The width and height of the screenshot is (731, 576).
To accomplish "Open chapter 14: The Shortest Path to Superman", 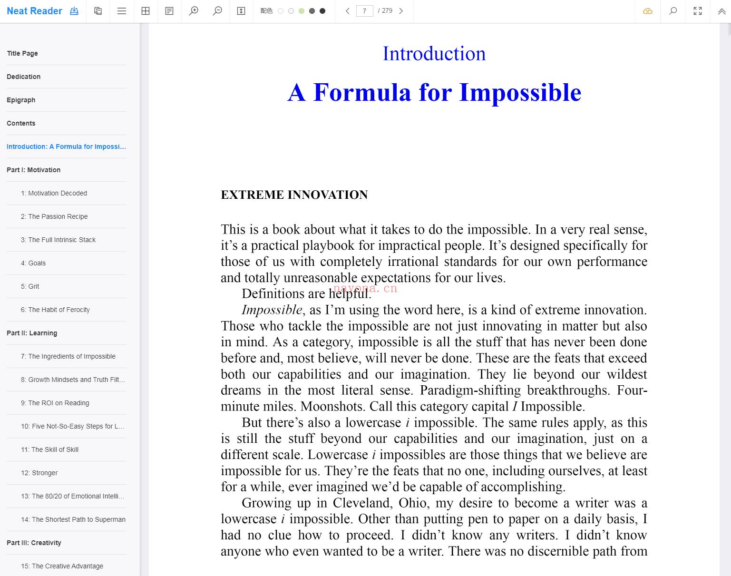I will (67, 519).
